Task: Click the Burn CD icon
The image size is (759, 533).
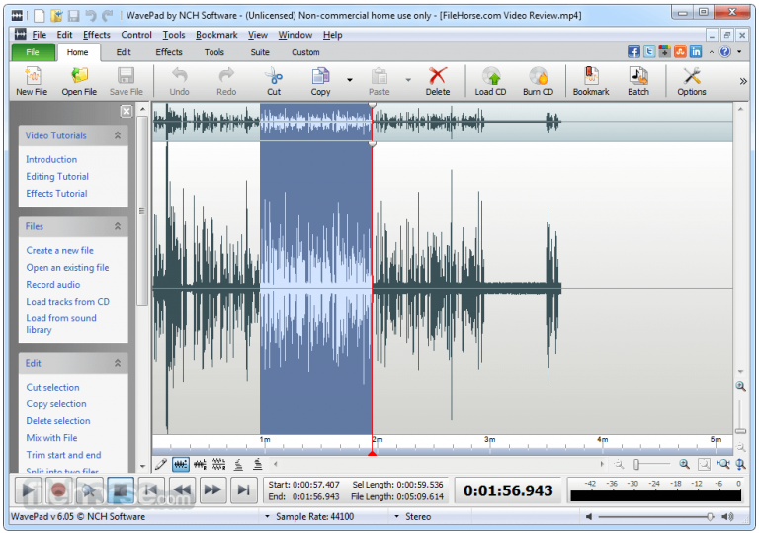Action: [x=538, y=81]
